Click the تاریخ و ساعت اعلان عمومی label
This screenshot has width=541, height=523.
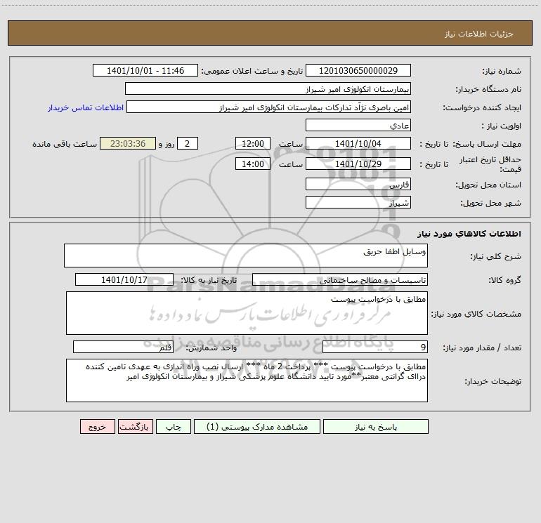(252, 71)
